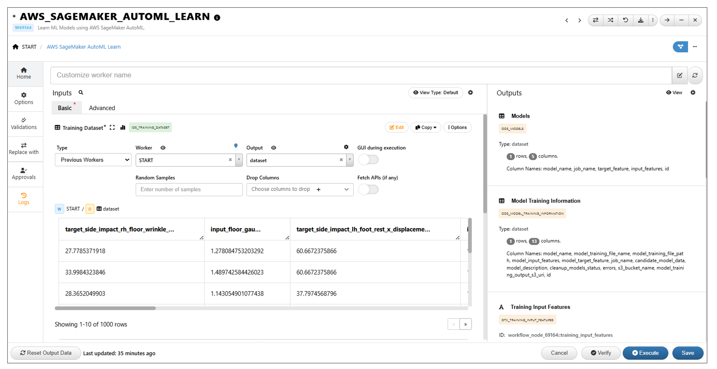Screen dimensions: 717x369
Task: Open the Validations sidebar item
Action: [x=24, y=123]
